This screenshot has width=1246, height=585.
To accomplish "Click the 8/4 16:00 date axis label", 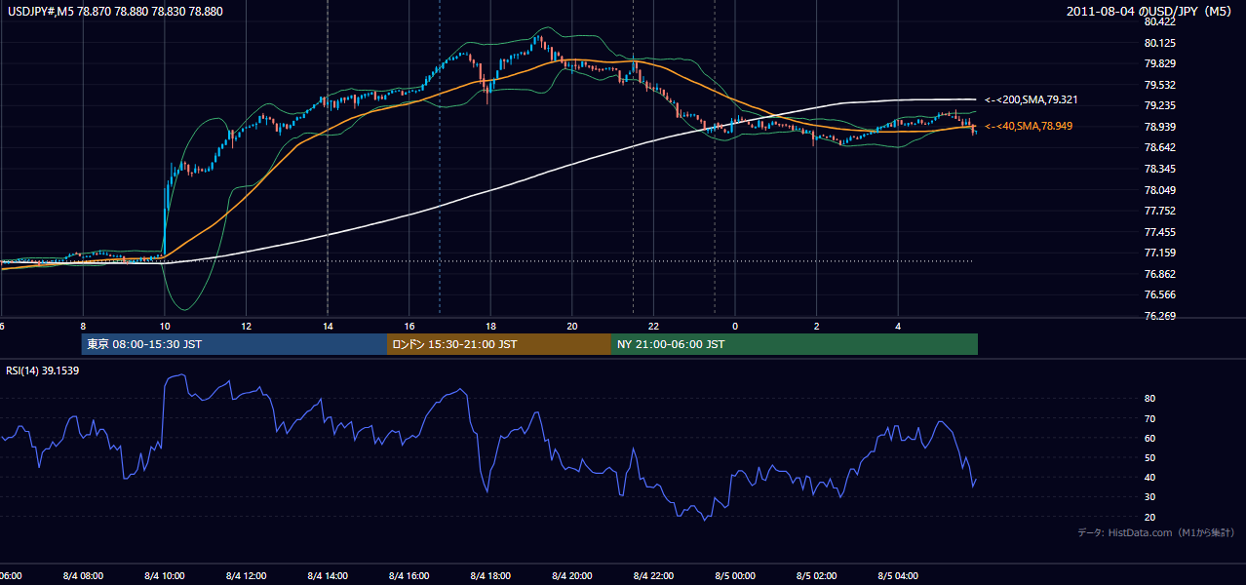I will 409,576.
